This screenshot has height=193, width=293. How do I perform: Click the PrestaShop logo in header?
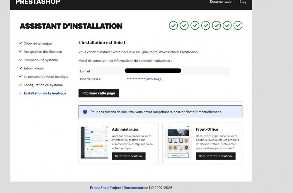click(x=38, y=2)
